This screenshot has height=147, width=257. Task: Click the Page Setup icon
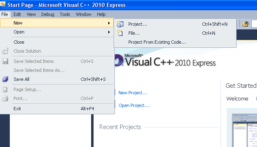[5, 89]
